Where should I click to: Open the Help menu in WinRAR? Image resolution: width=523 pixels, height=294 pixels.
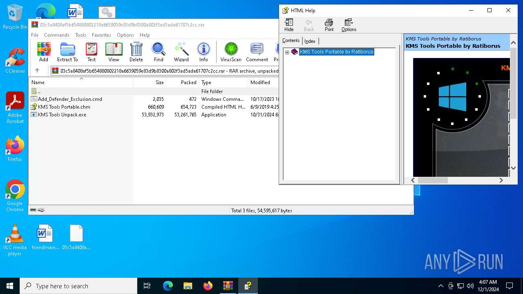[x=145, y=35]
